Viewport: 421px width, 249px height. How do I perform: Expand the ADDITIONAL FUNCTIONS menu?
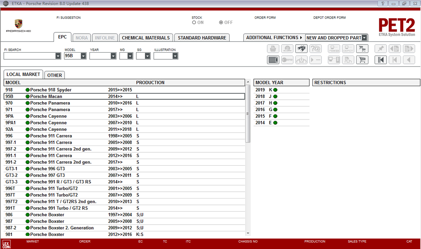[x=274, y=37]
